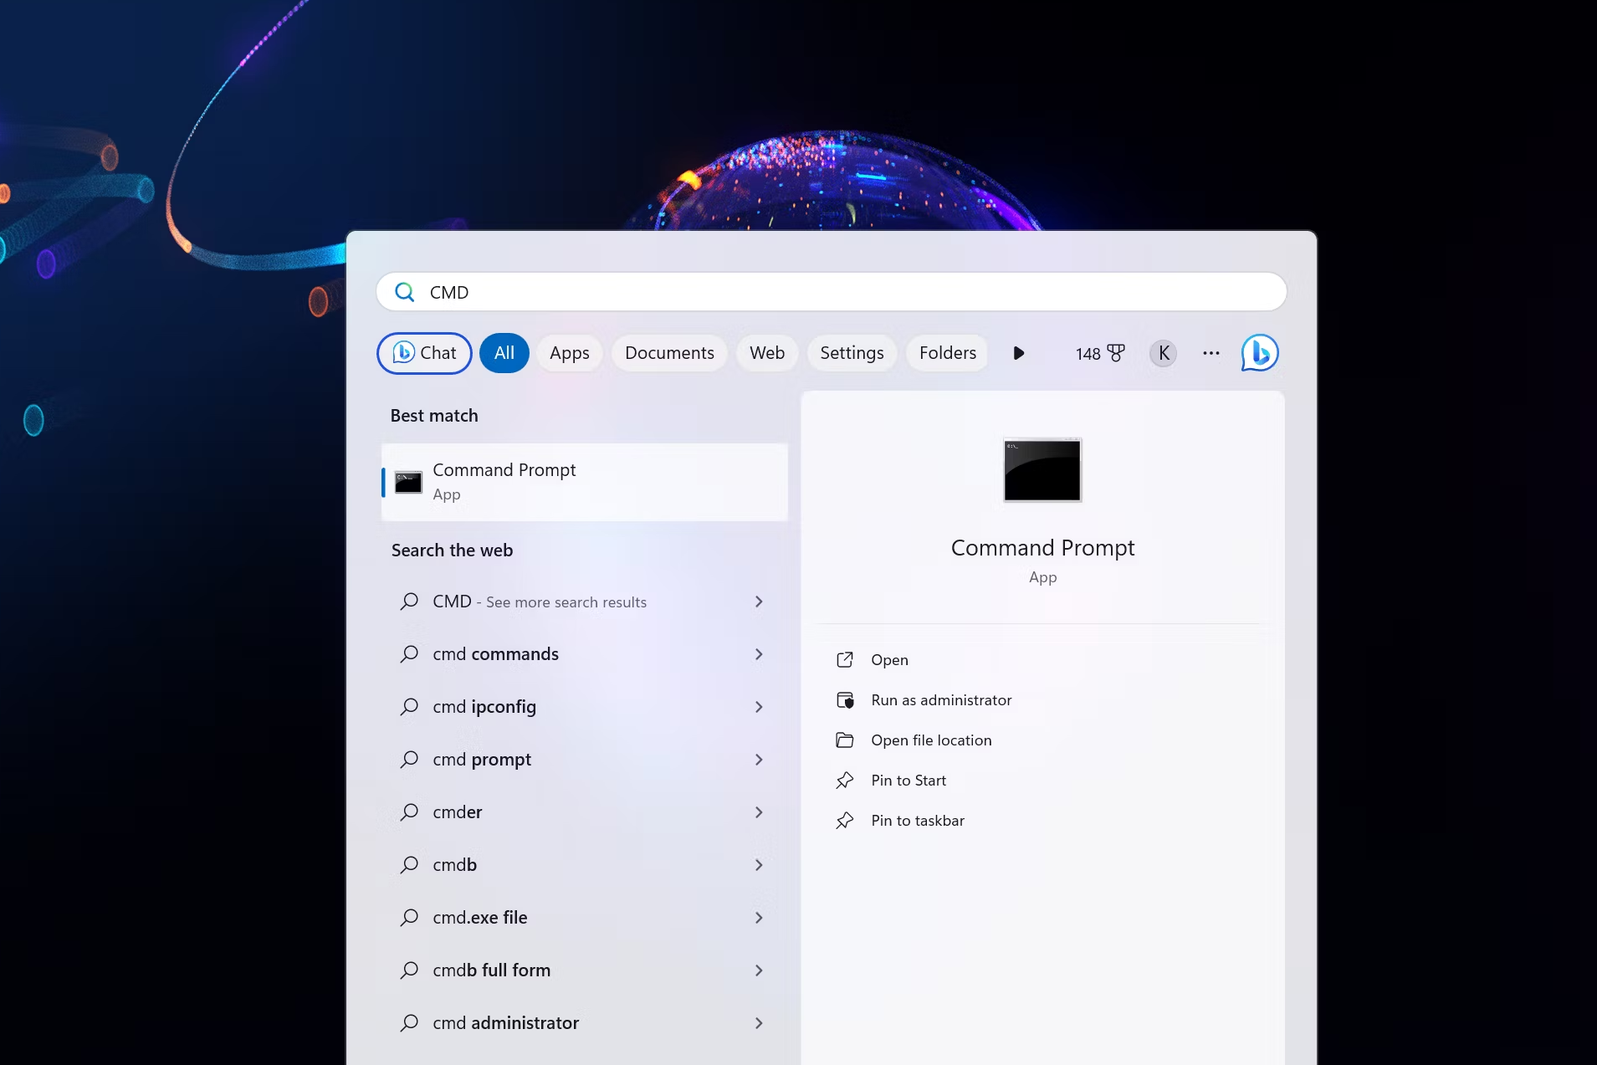1597x1065 pixels.
Task: Expand the cmd commands web suggestion chevron
Action: (759, 654)
